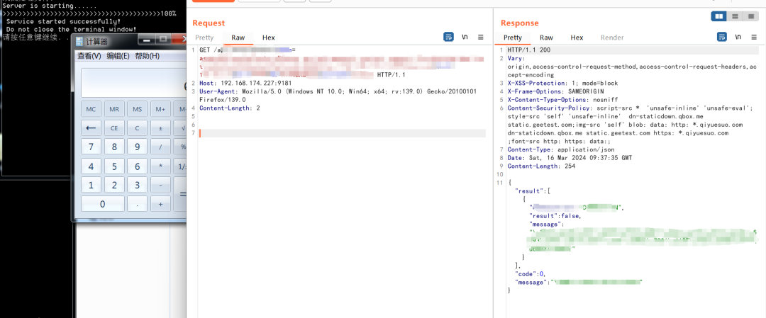Click the ± sign calculator button
Screen dimensions: 766x318
tap(160, 128)
